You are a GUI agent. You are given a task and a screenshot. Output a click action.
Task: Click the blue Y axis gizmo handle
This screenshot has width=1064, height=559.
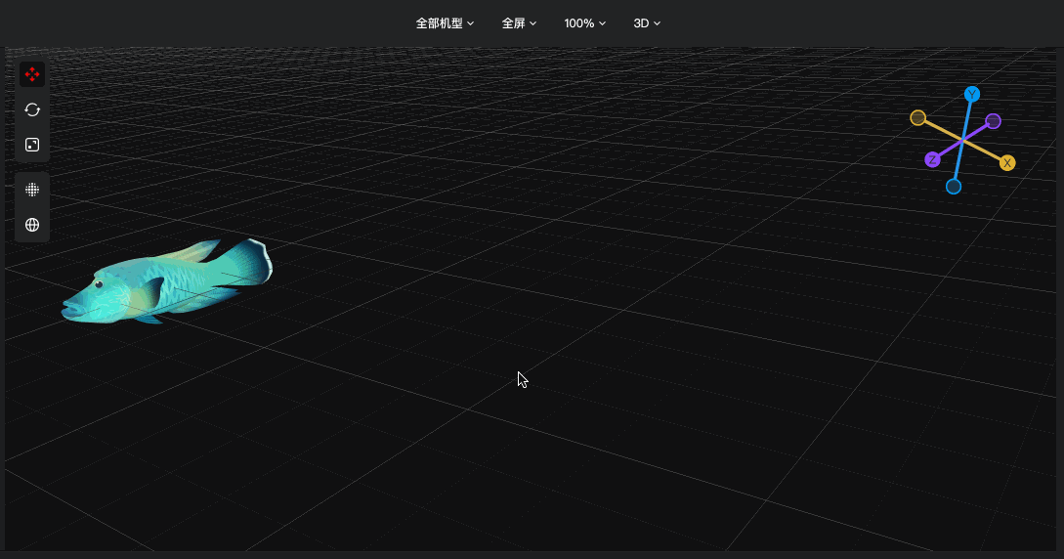(x=972, y=94)
